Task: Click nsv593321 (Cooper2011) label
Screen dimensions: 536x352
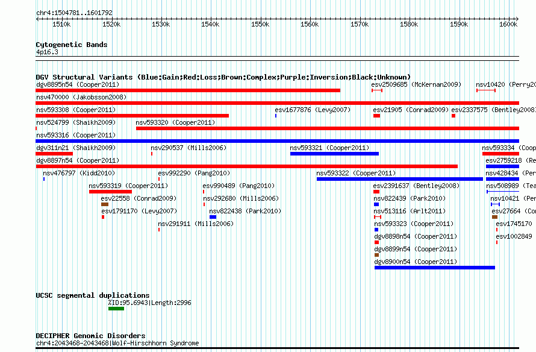Action: (329, 148)
